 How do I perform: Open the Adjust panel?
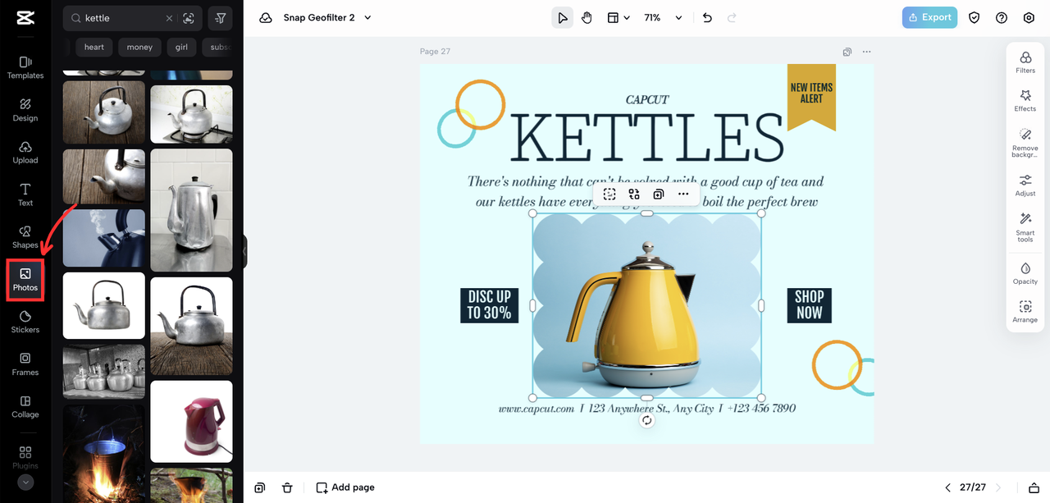pyautogui.click(x=1025, y=185)
